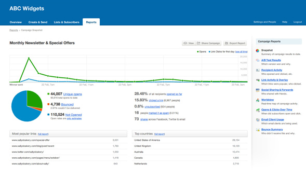306x191 pixels.
Task: Open the Create & Send tab
Action: click(38, 22)
